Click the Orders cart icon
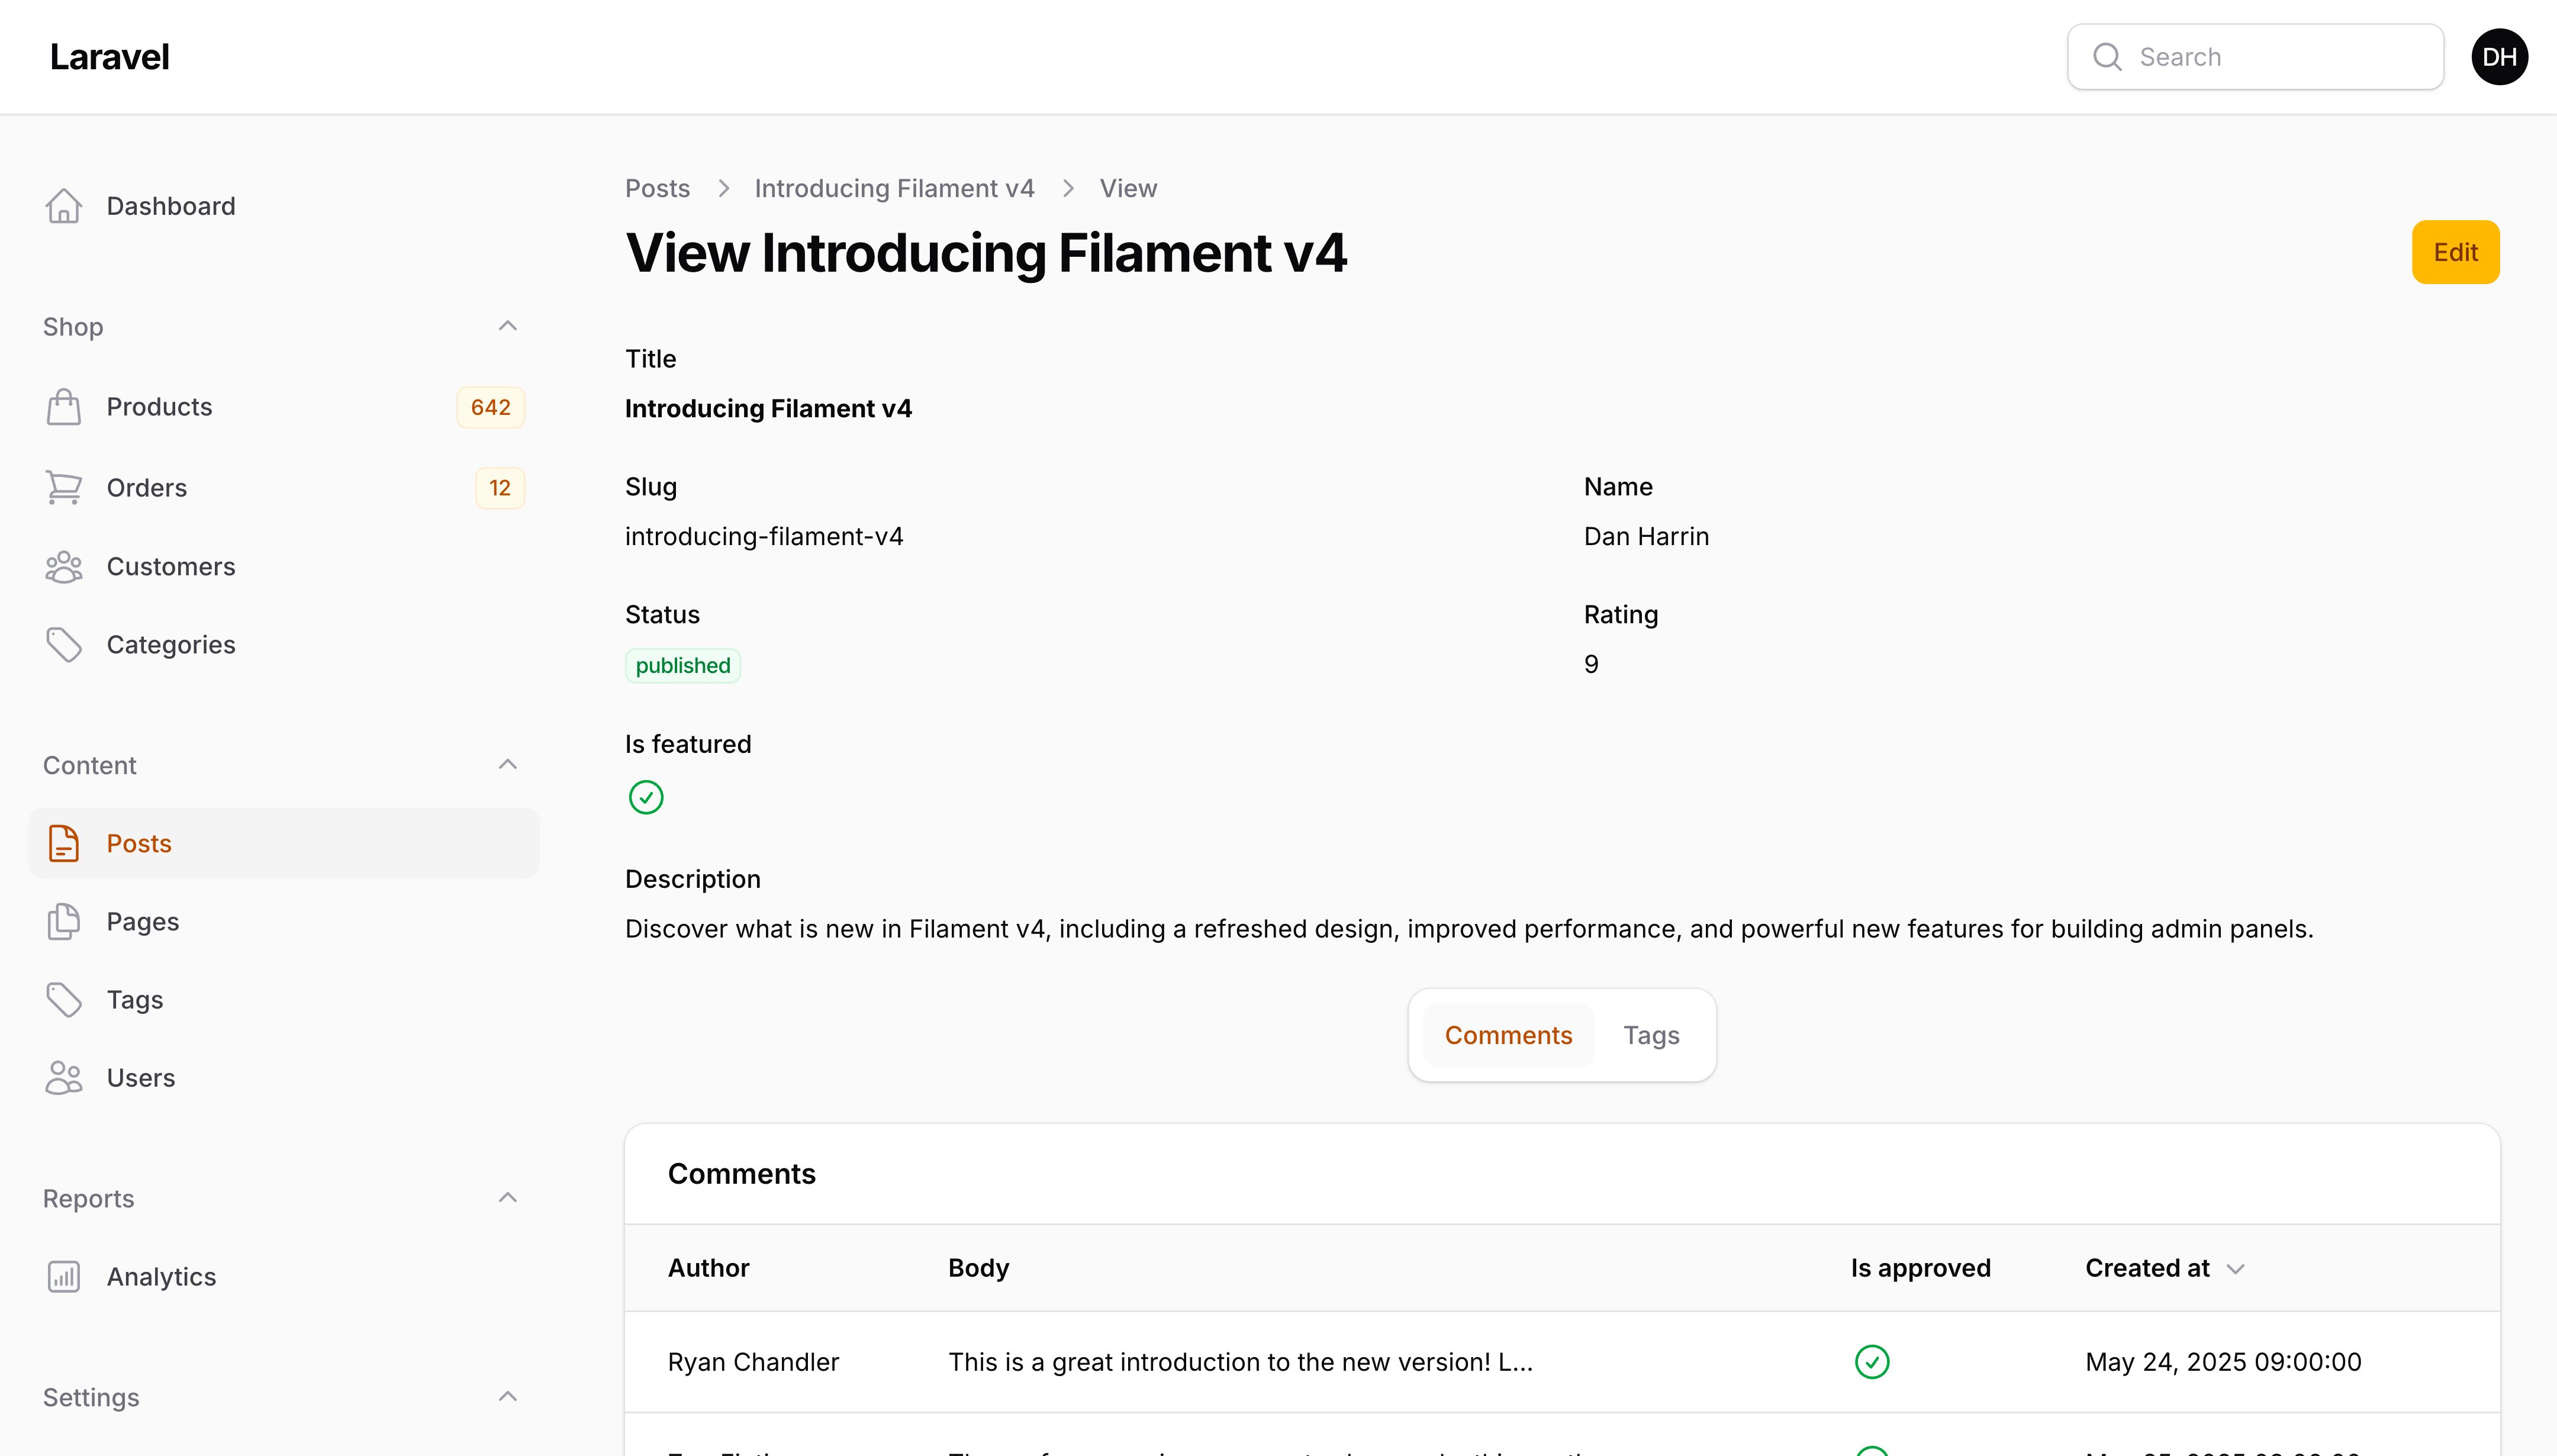Screen dimensions: 2557x1456 (x=63, y=488)
